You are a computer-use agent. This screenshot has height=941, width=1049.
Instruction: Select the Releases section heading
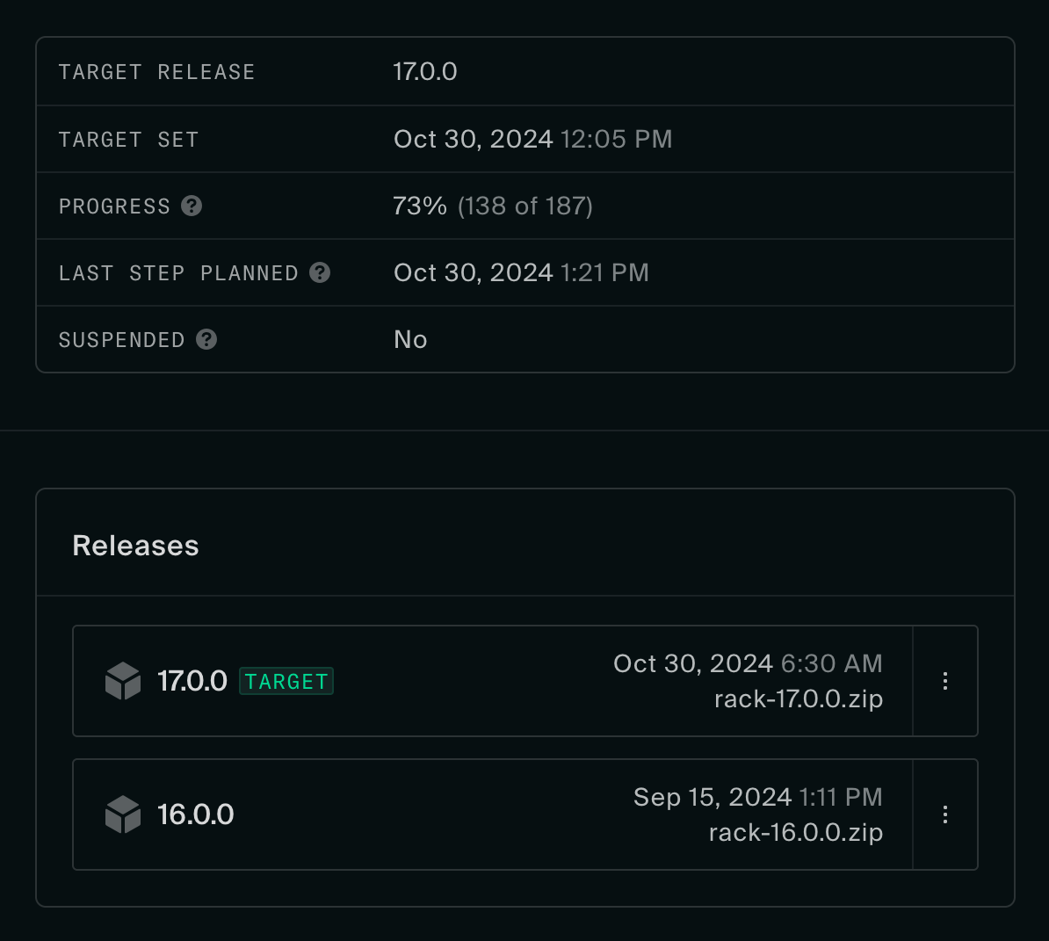[x=135, y=545]
